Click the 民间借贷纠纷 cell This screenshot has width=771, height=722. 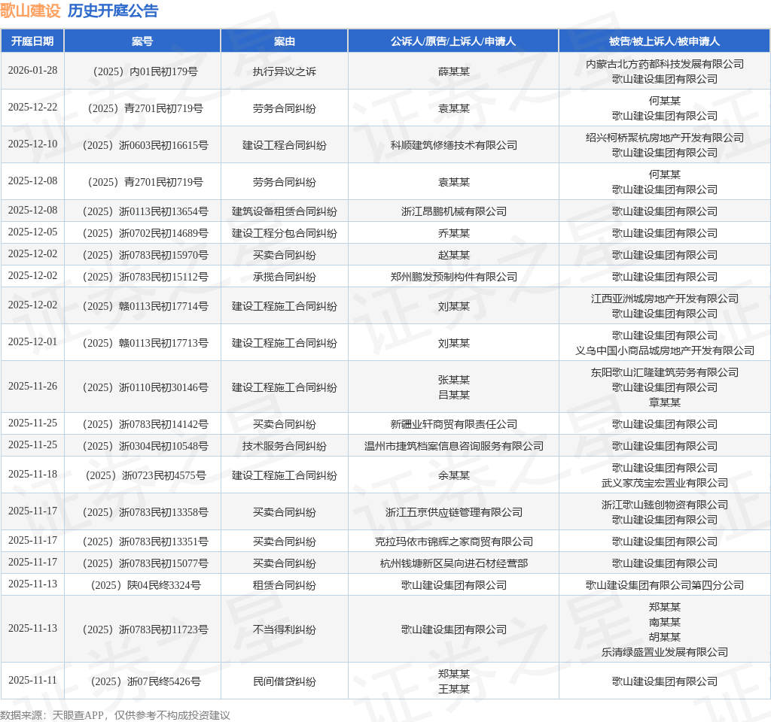284,681
